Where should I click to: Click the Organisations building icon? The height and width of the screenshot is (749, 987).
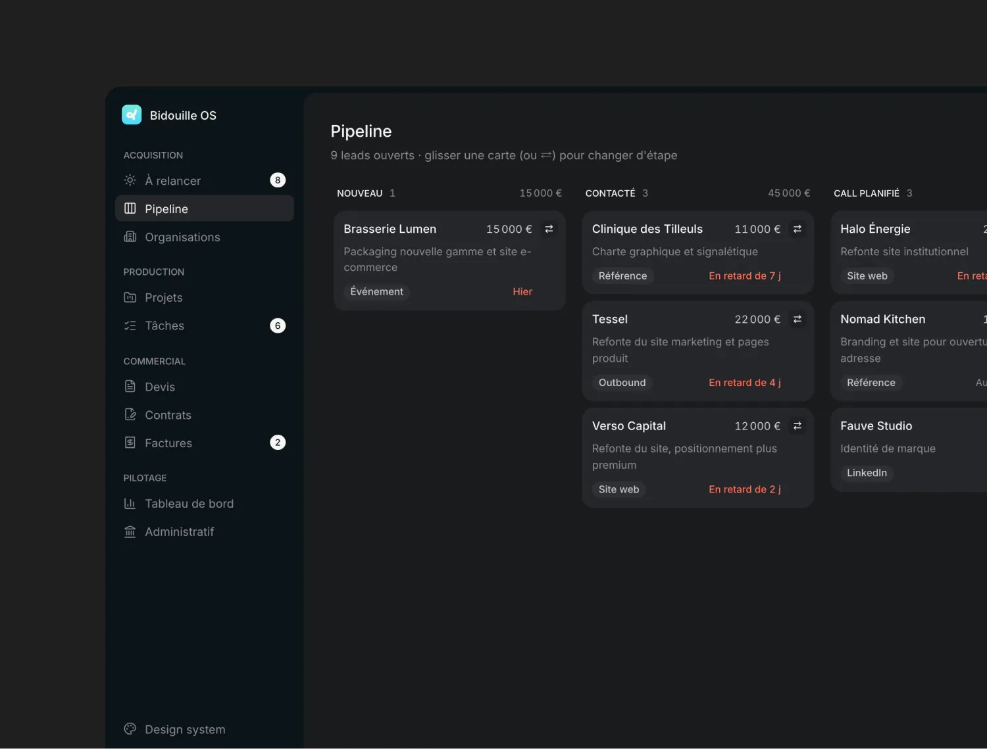tap(130, 237)
